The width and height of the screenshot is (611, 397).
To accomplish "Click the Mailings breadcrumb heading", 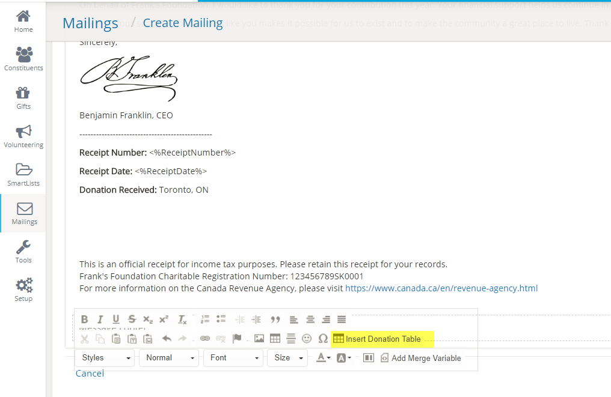I will tap(90, 23).
